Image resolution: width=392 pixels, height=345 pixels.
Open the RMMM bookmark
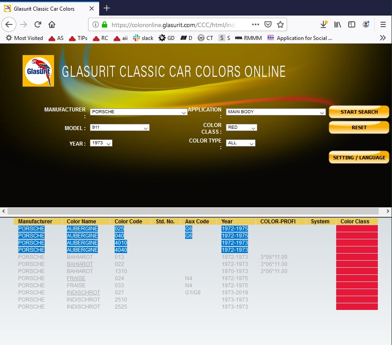248,38
